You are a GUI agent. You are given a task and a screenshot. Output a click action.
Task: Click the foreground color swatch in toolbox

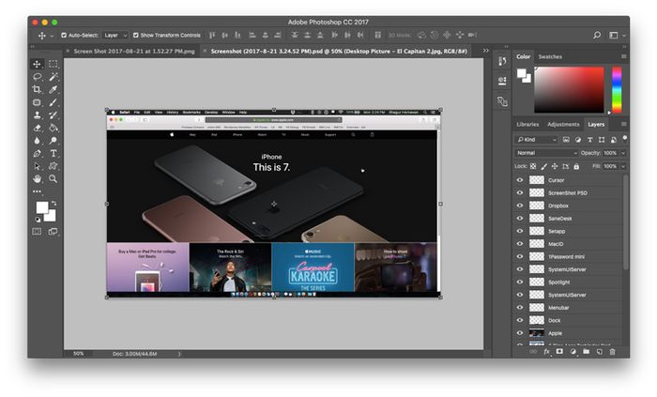click(42, 207)
